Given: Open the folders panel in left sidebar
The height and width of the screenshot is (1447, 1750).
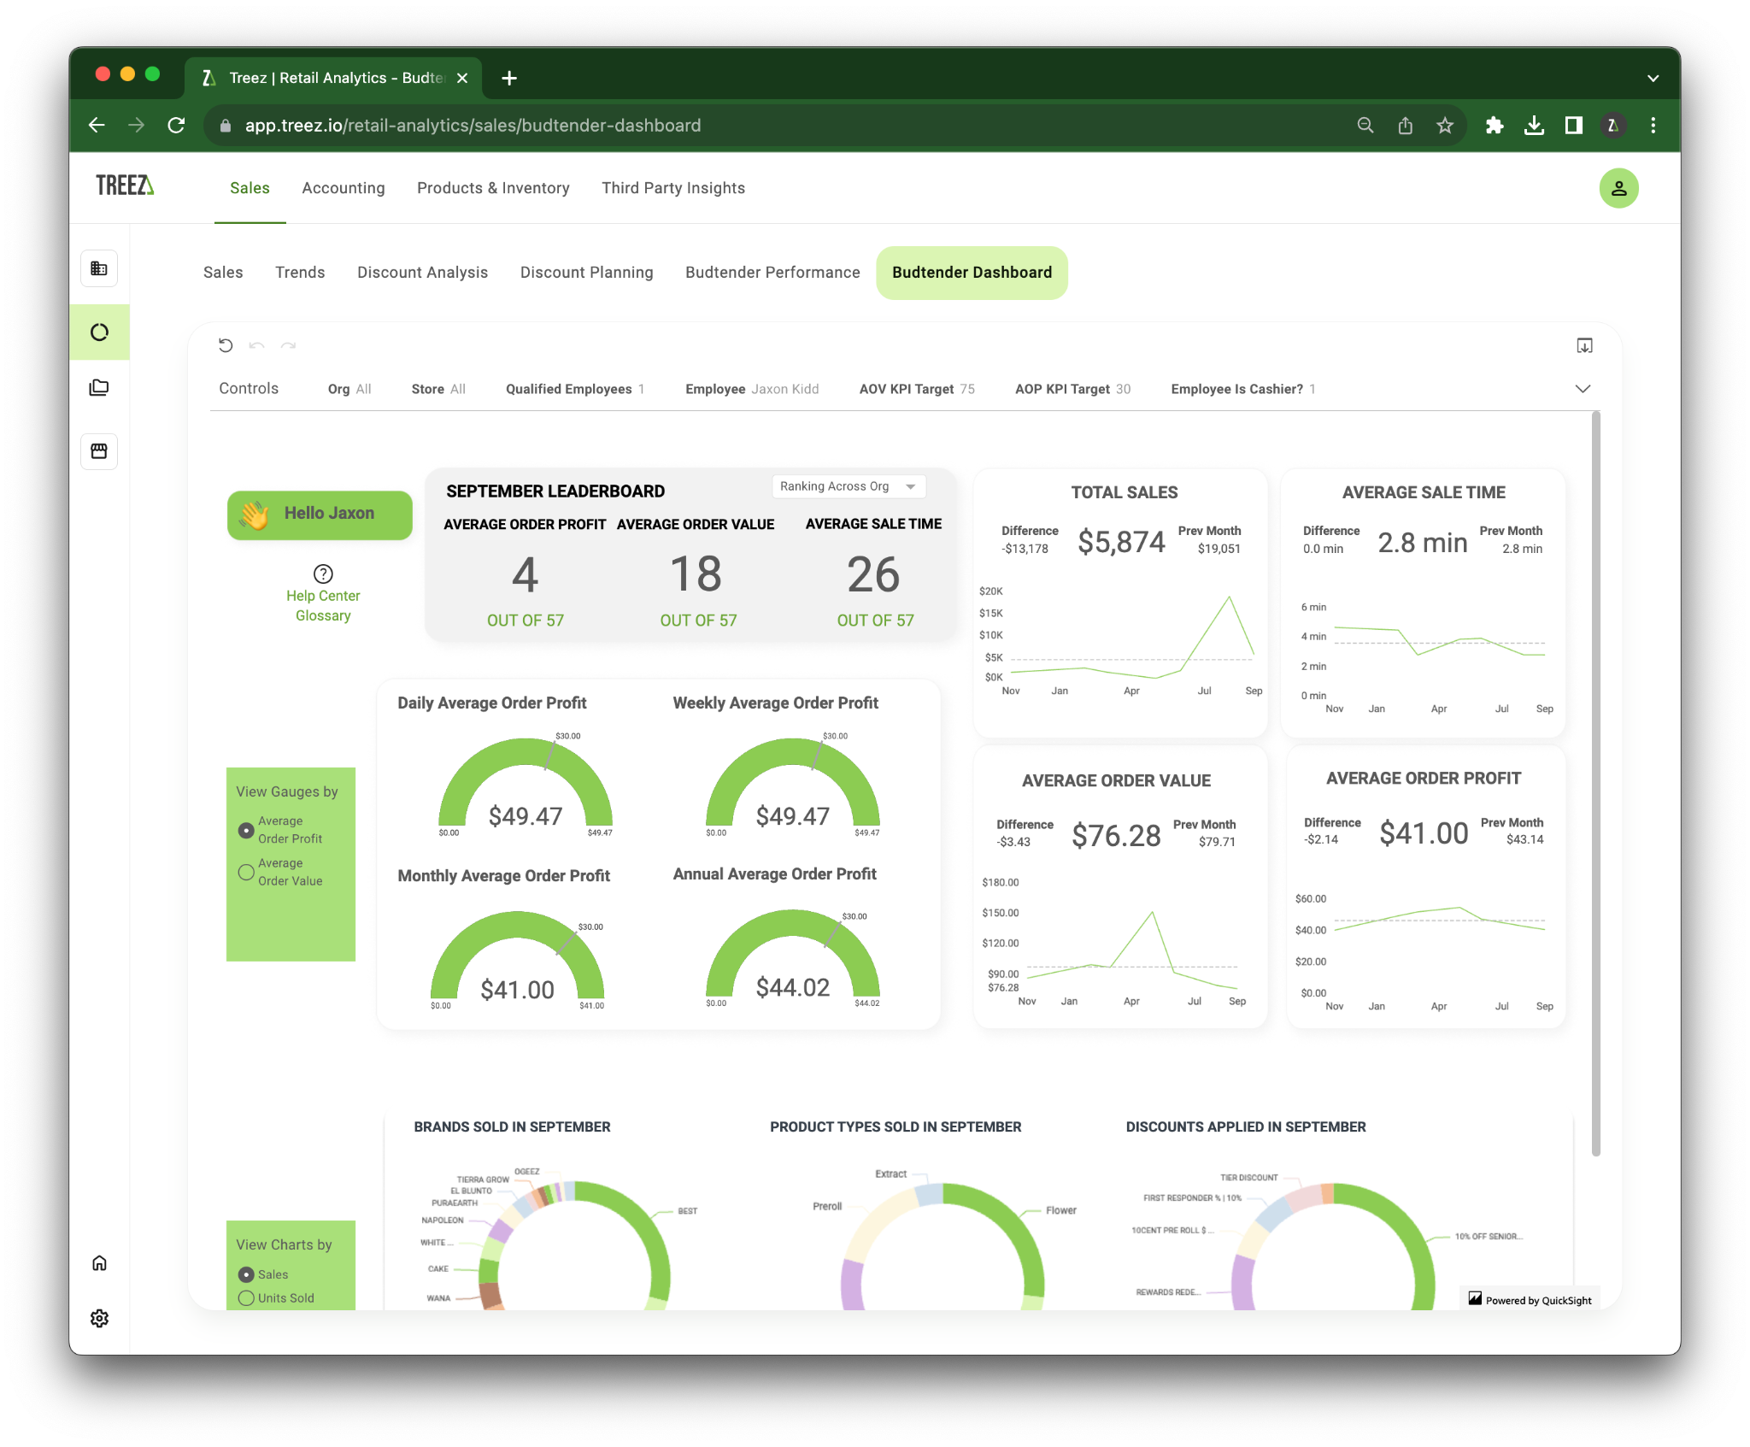Looking at the screenshot, I should pyautogui.click(x=99, y=386).
